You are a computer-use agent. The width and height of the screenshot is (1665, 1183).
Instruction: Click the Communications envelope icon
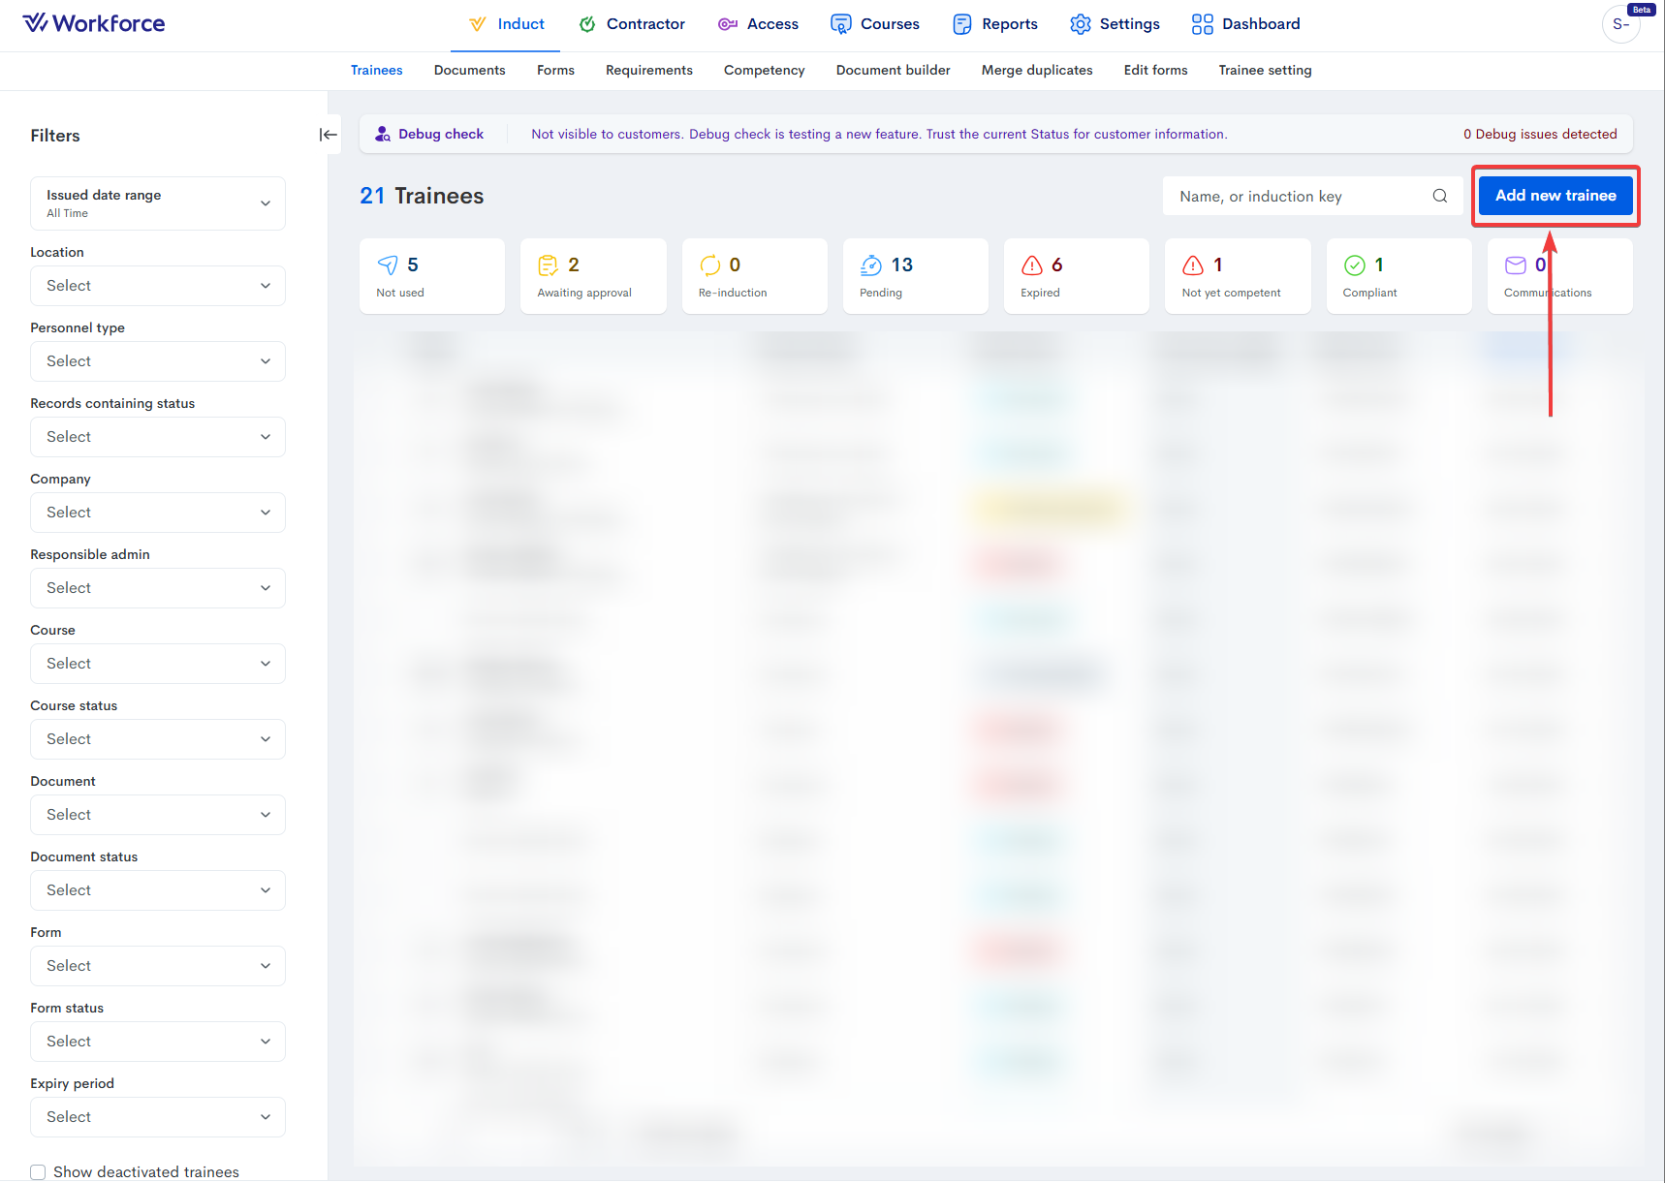click(1515, 265)
